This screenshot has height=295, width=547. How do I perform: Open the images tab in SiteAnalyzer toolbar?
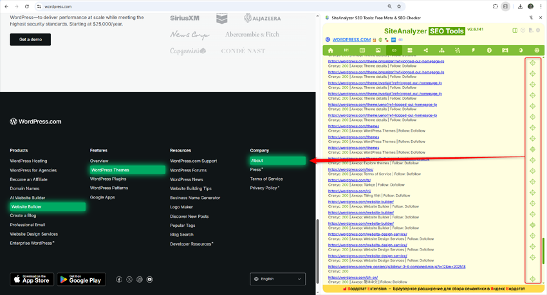(x=378, y=51)
